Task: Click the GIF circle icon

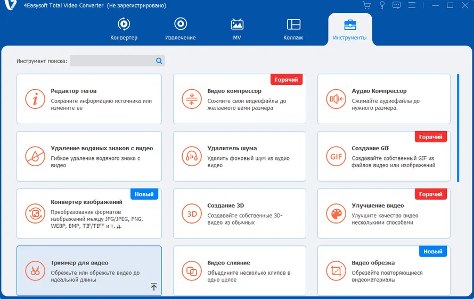Action: [336, 156]
